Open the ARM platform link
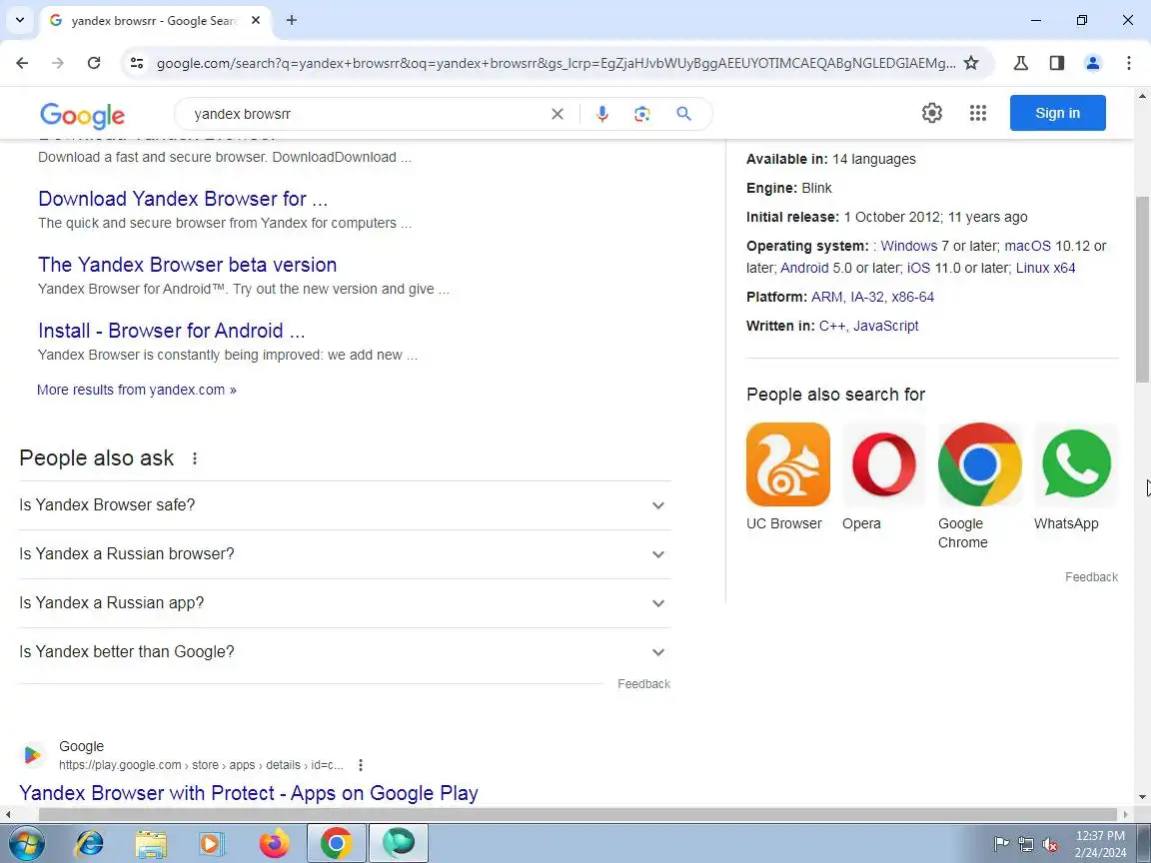Viewport: 1151px width, 863px height. tap(826, 298)
